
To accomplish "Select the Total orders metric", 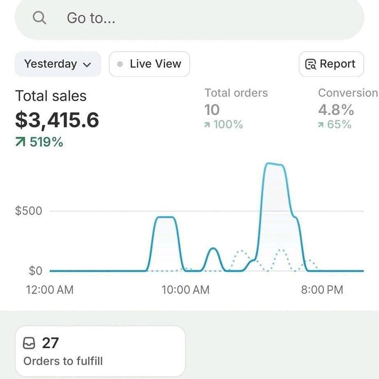I will click(x=236, y=93).
